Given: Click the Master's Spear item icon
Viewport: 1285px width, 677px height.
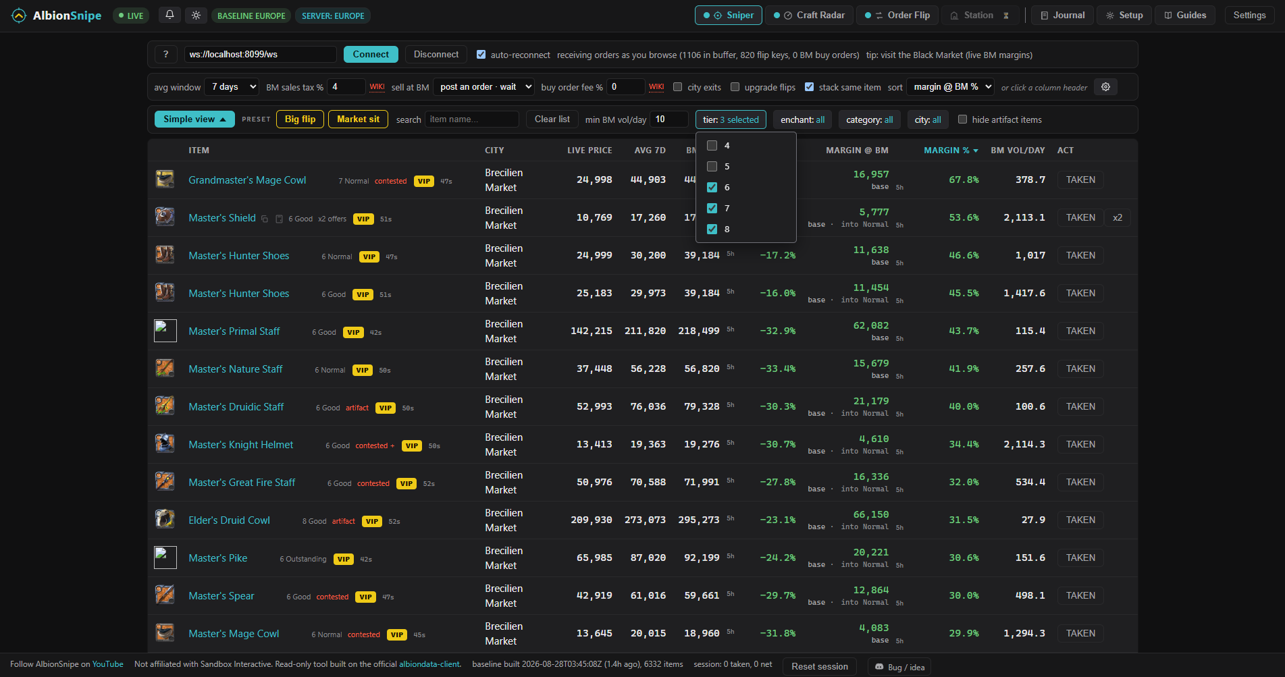Looking at the screenshot, I should 165,595.
